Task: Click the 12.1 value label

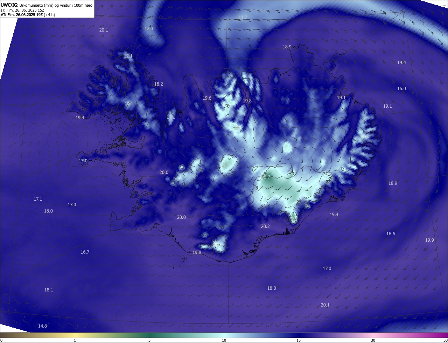Action: [128, 56]
